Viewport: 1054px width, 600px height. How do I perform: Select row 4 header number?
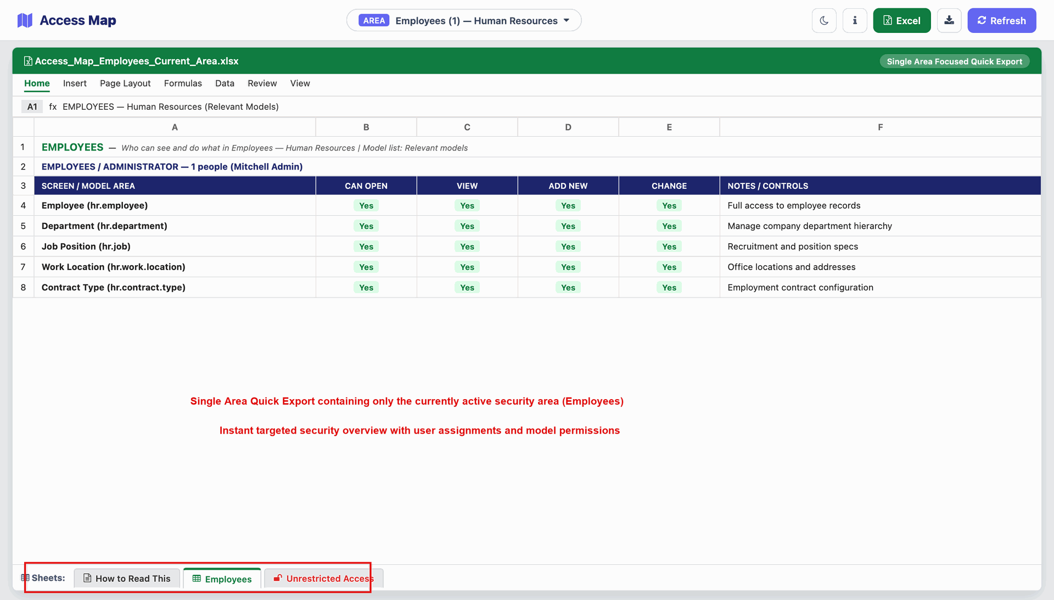tap(23, 205)
